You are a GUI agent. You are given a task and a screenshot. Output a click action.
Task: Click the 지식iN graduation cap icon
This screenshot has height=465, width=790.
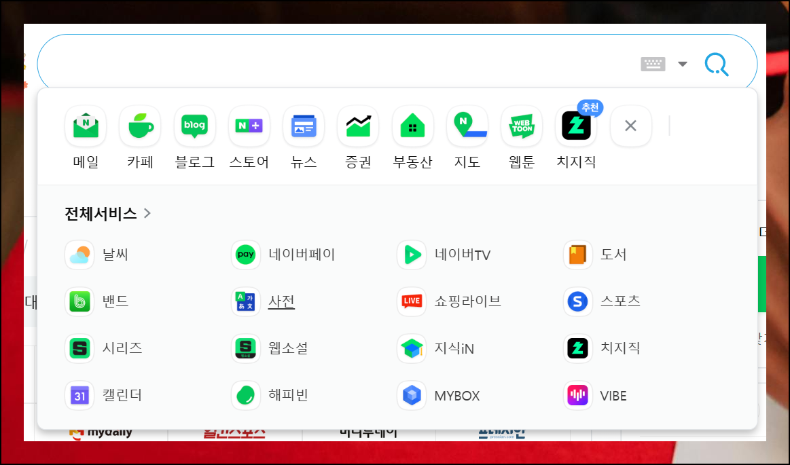(412, 348)
